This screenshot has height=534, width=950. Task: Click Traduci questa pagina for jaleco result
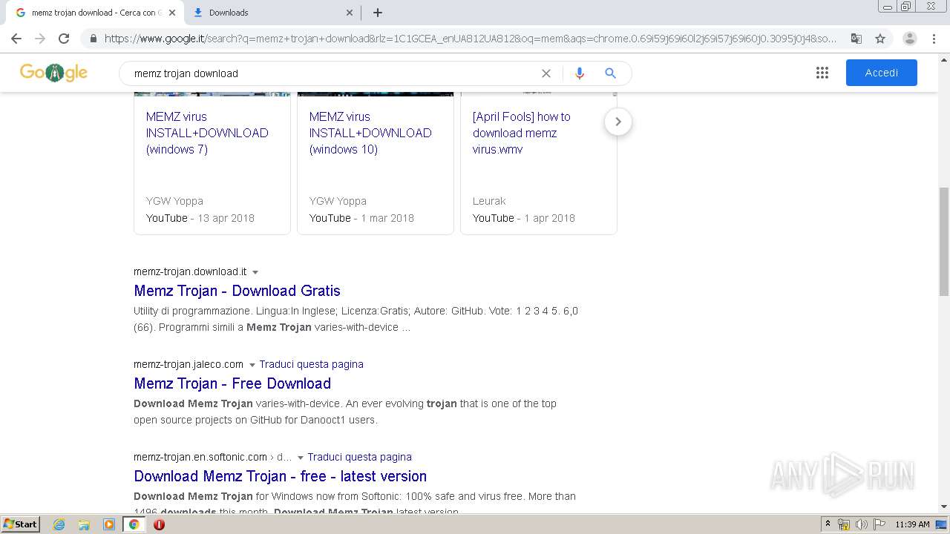pyautogui.click(x=311, y=364)
